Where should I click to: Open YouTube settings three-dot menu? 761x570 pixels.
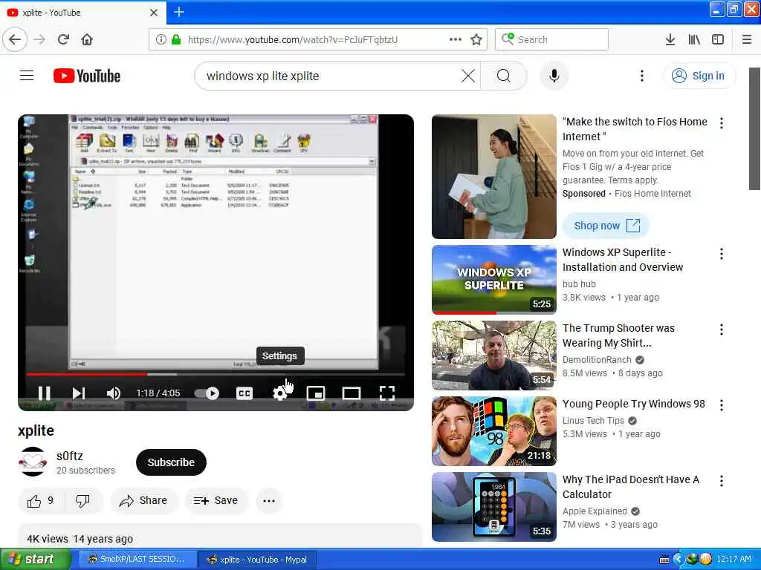click(x=642, y=76)
